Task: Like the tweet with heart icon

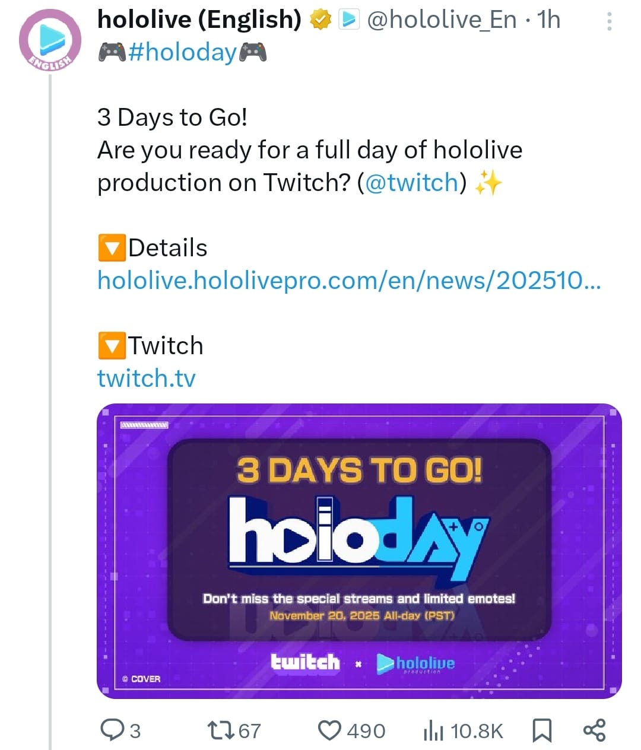Action: click(x=330, y=730)
